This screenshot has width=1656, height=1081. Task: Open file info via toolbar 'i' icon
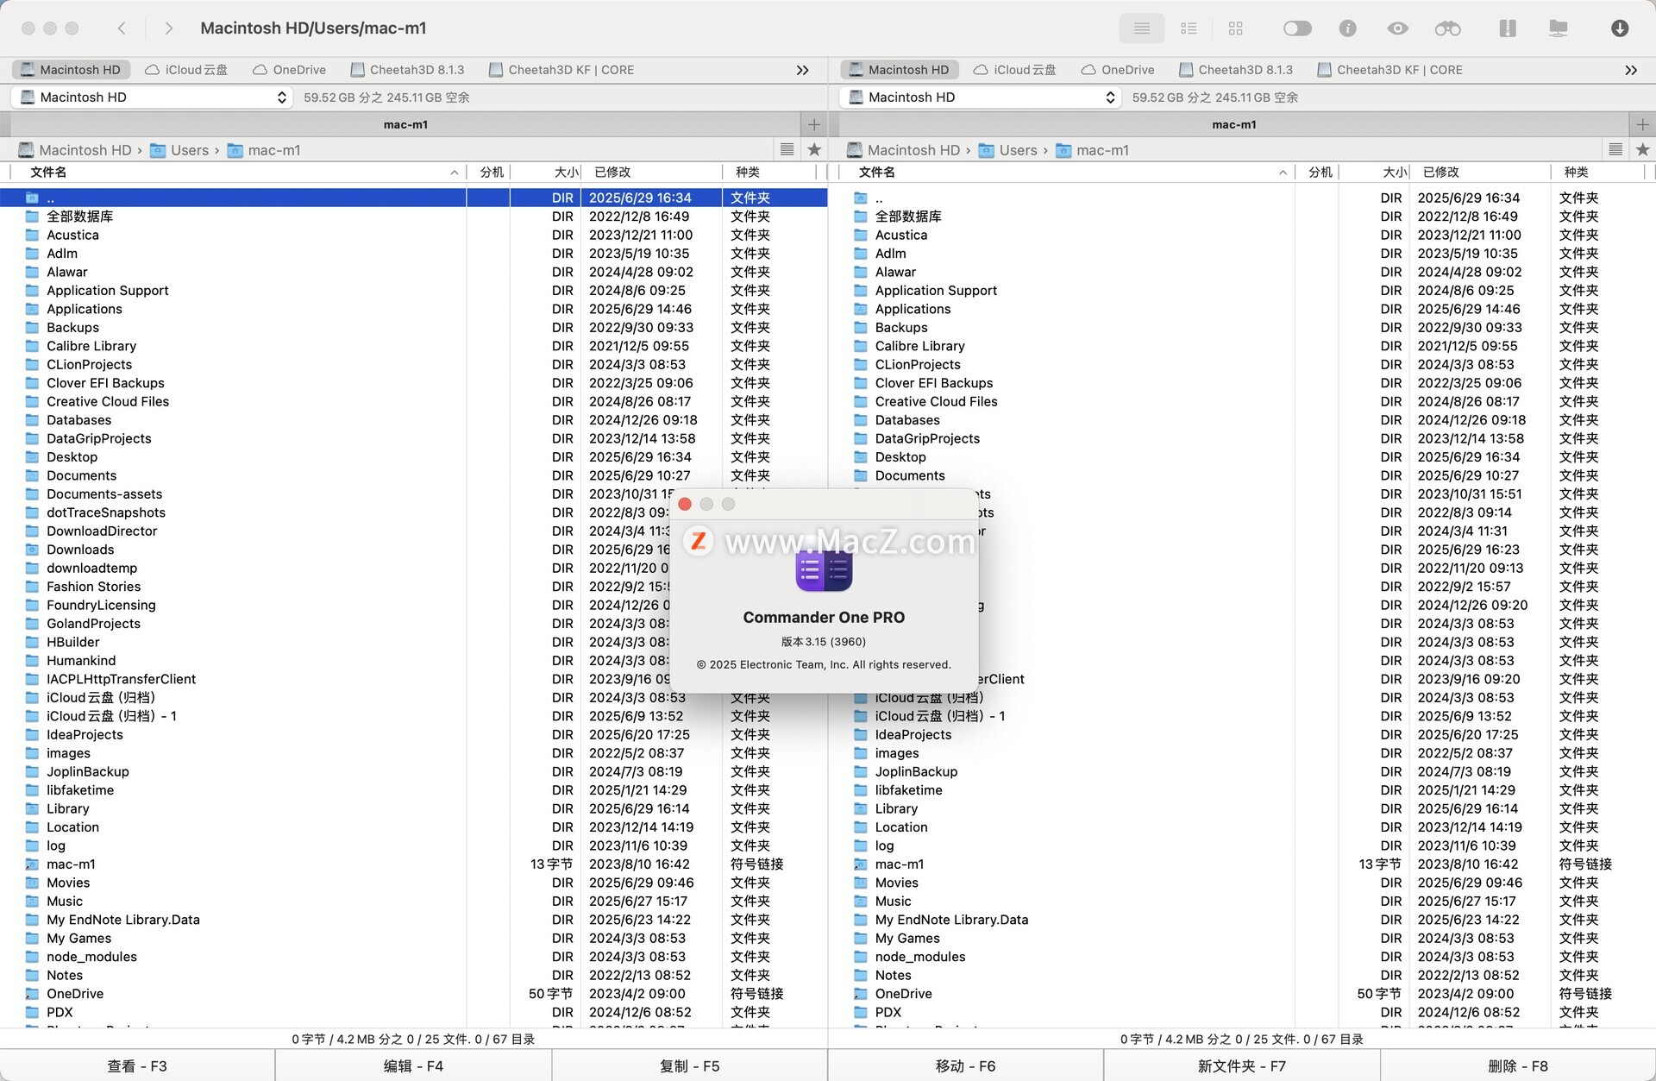coord(1347,28)
